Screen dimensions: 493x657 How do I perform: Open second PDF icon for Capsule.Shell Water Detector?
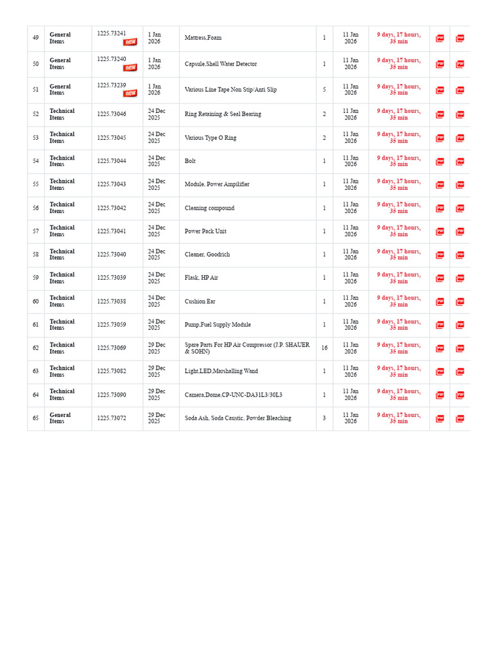coord(460,64)
